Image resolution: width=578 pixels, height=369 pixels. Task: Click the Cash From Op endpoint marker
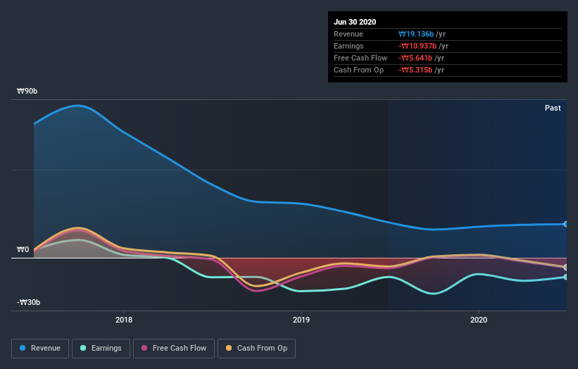pos(566,268)
